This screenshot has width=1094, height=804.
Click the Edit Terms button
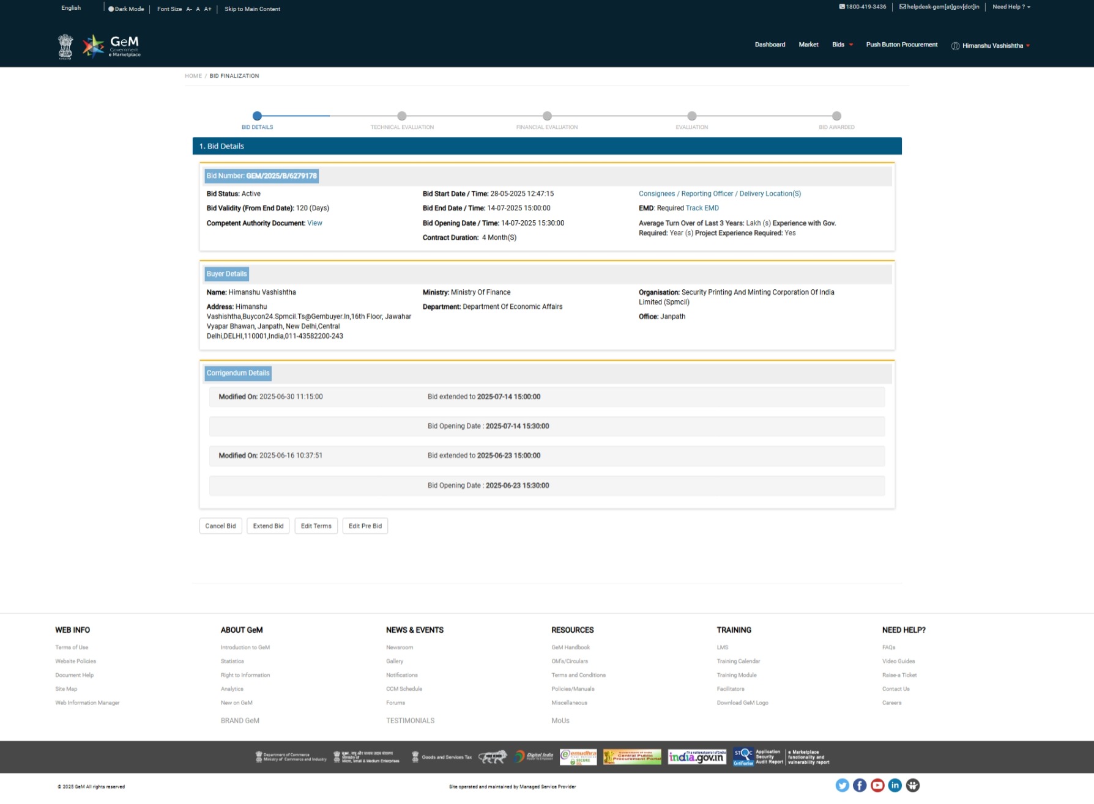coord(316,526)
